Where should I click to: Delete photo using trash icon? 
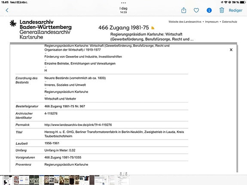click(222, 10)
